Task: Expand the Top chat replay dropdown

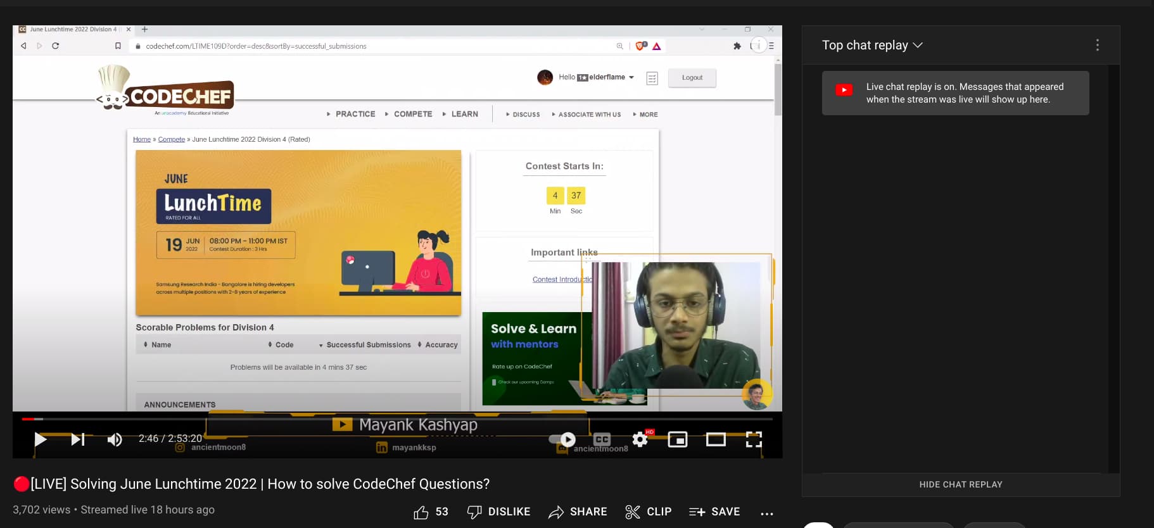Action: [872, 45]
